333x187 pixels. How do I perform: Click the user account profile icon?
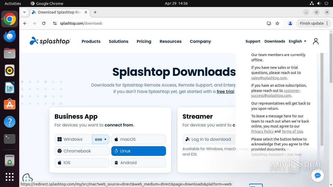(x=316, y=41)
